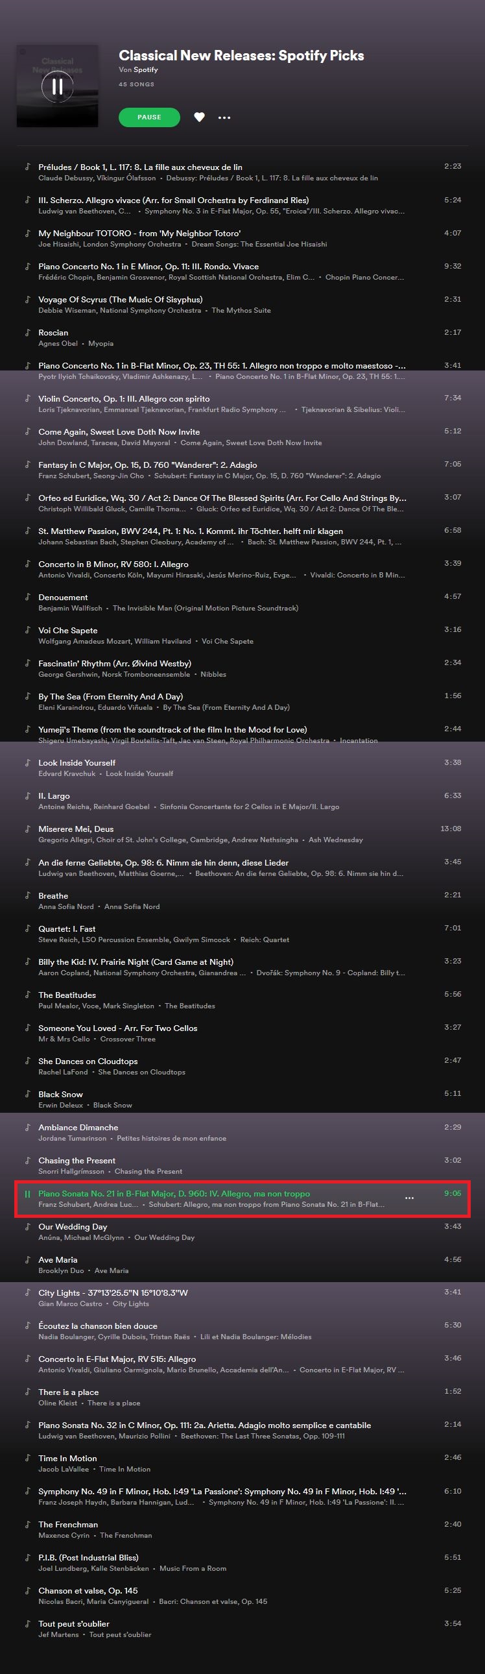This screenshot has height=1674, width=485.
Task: Select the Look Inside Yourself track title
Action: 77,763
